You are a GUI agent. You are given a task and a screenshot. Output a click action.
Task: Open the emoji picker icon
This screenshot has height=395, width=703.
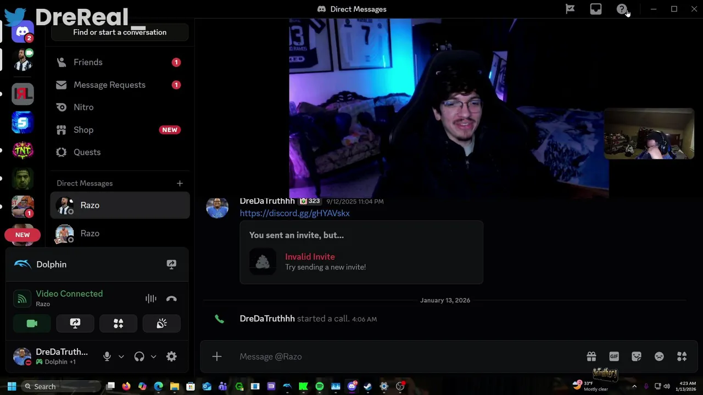(x=659, y=357)
